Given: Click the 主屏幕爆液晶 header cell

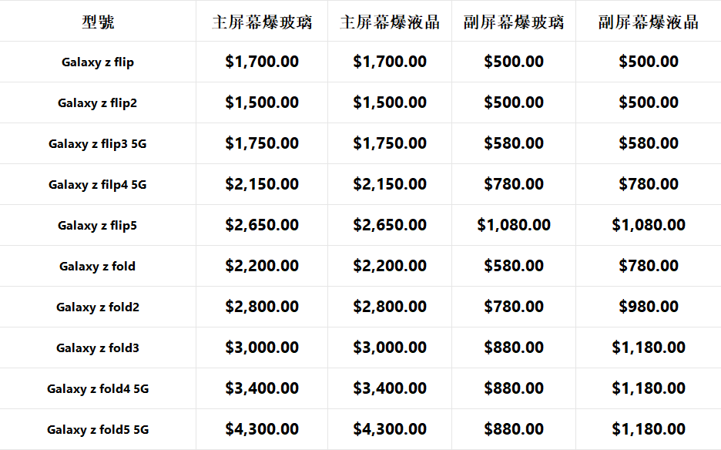Looking at the screenshot, I should pos(390,22).
